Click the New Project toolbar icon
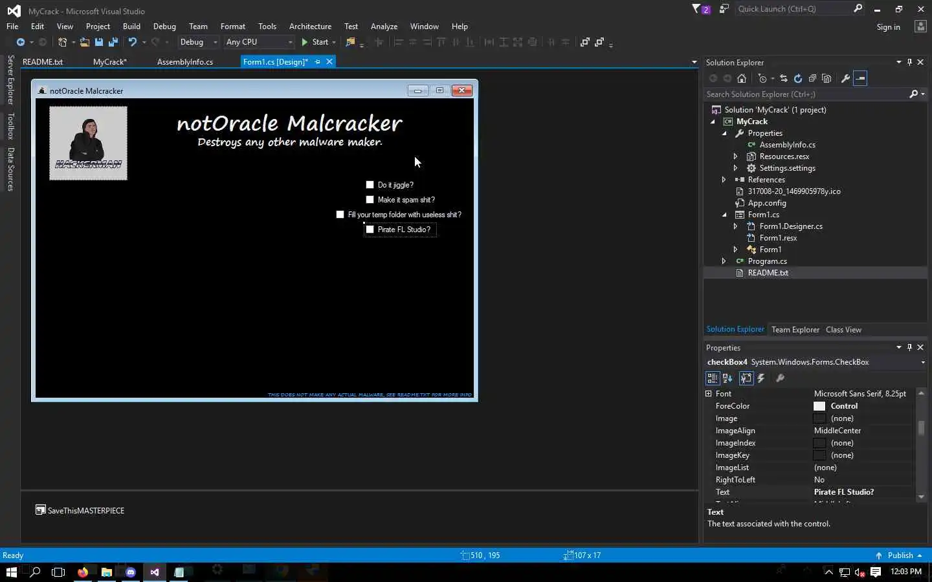This screenshot has height=582, width=932. point(62,42)
